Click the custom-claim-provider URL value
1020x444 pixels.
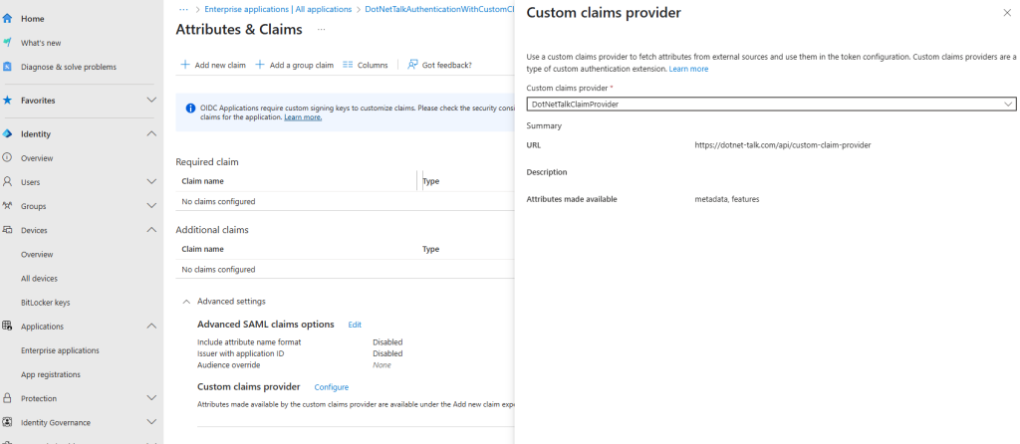(x=783, y=145)
